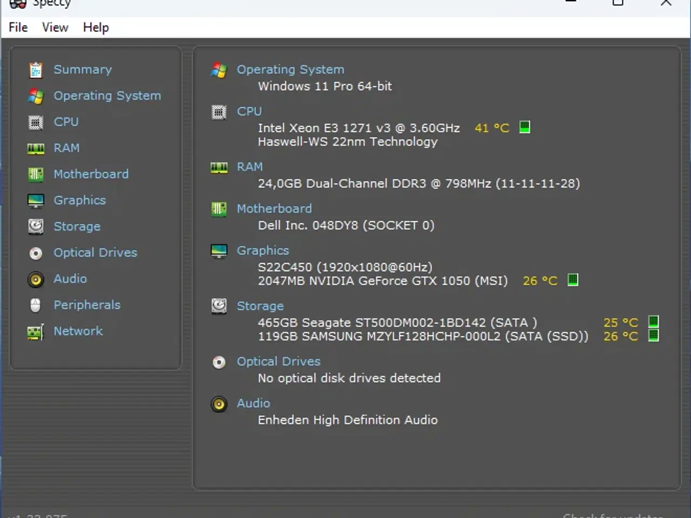Viewport: 691px width, 518px height.
Task: Click the Seagate drive temperature indicator
Action: 653,322
